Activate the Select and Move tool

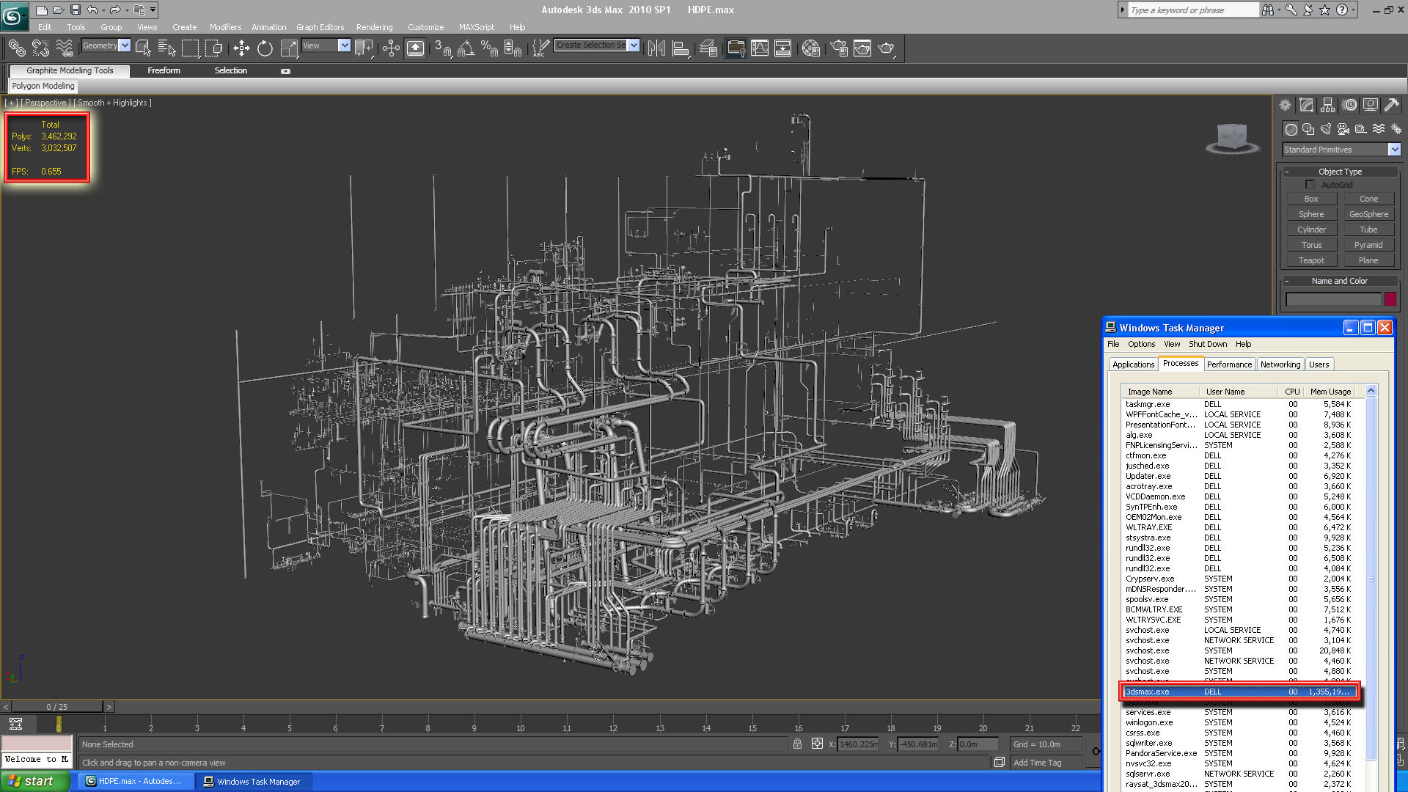pyautogui.click(x=241, y=48)
